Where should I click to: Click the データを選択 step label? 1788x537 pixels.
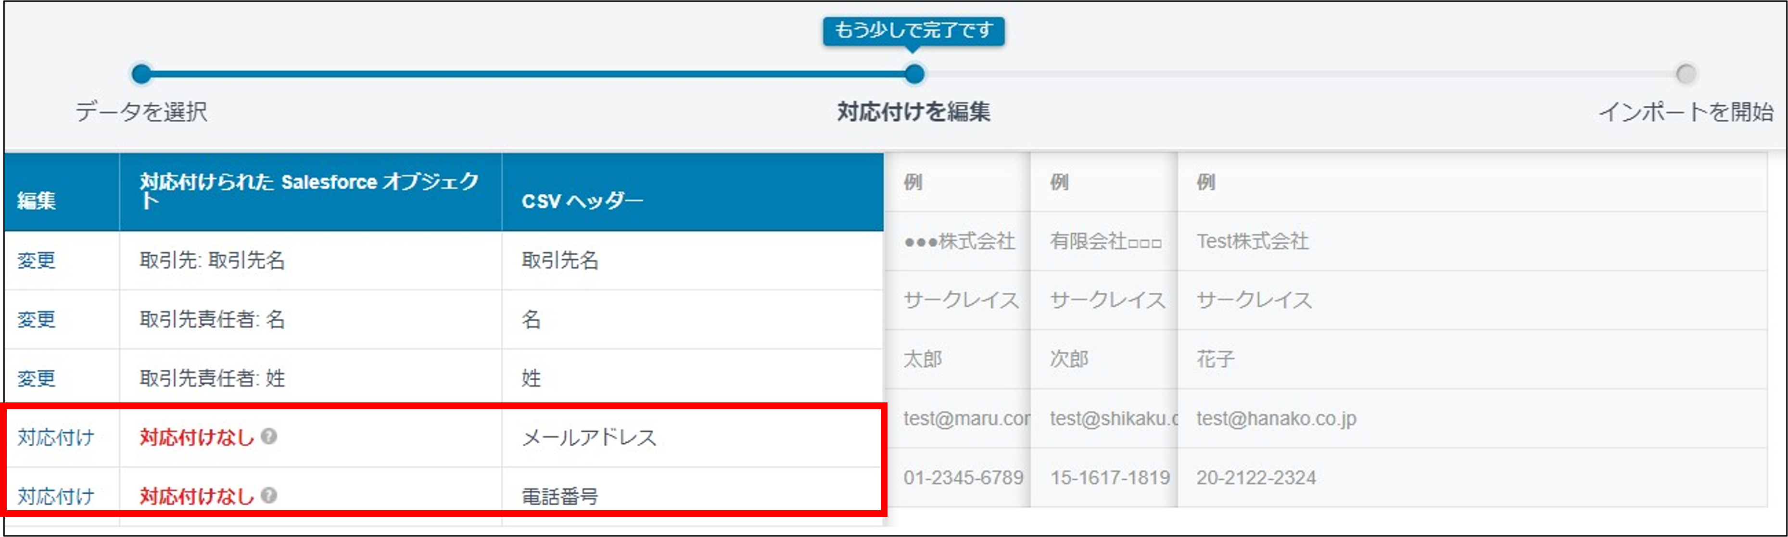pos(141,111)
